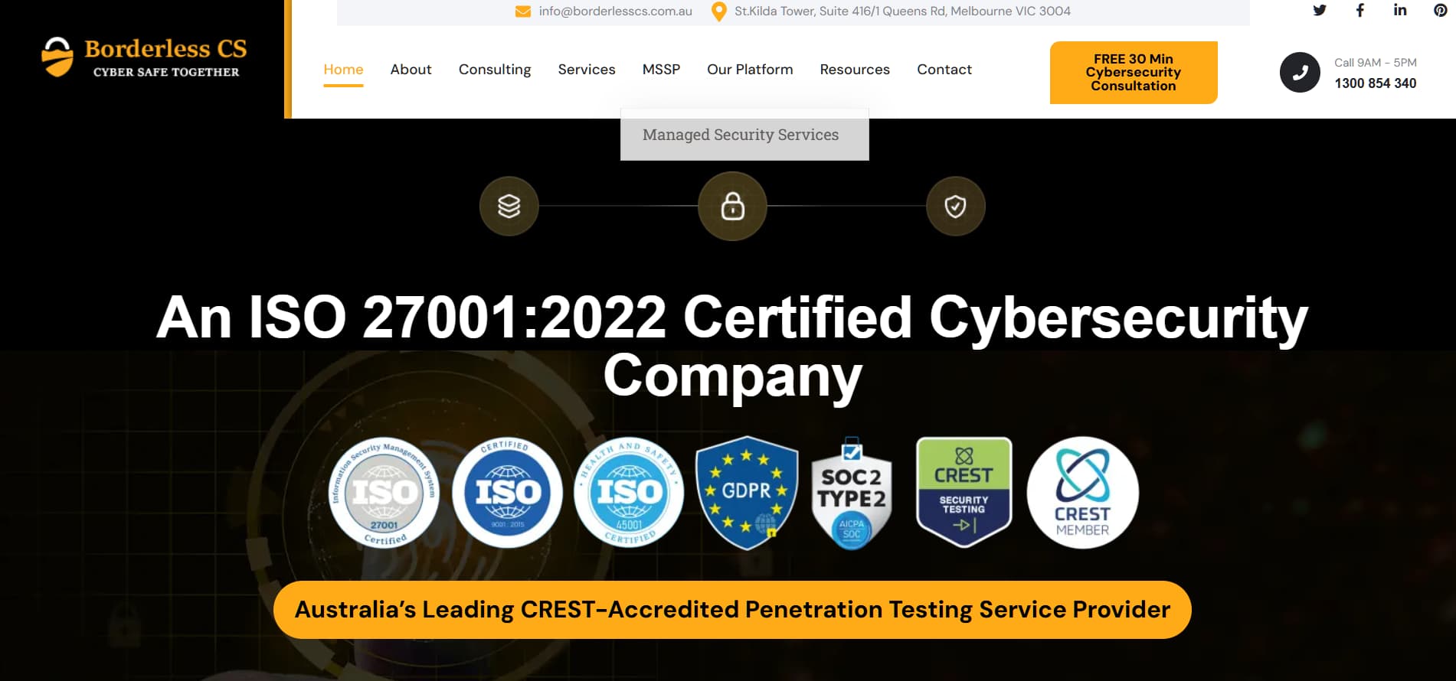Click the info@borderlesscs.com.au email link
Image resolution: width=1456 pixels, height=681 pixels.
pyautogui.click(x=615, y=11)
